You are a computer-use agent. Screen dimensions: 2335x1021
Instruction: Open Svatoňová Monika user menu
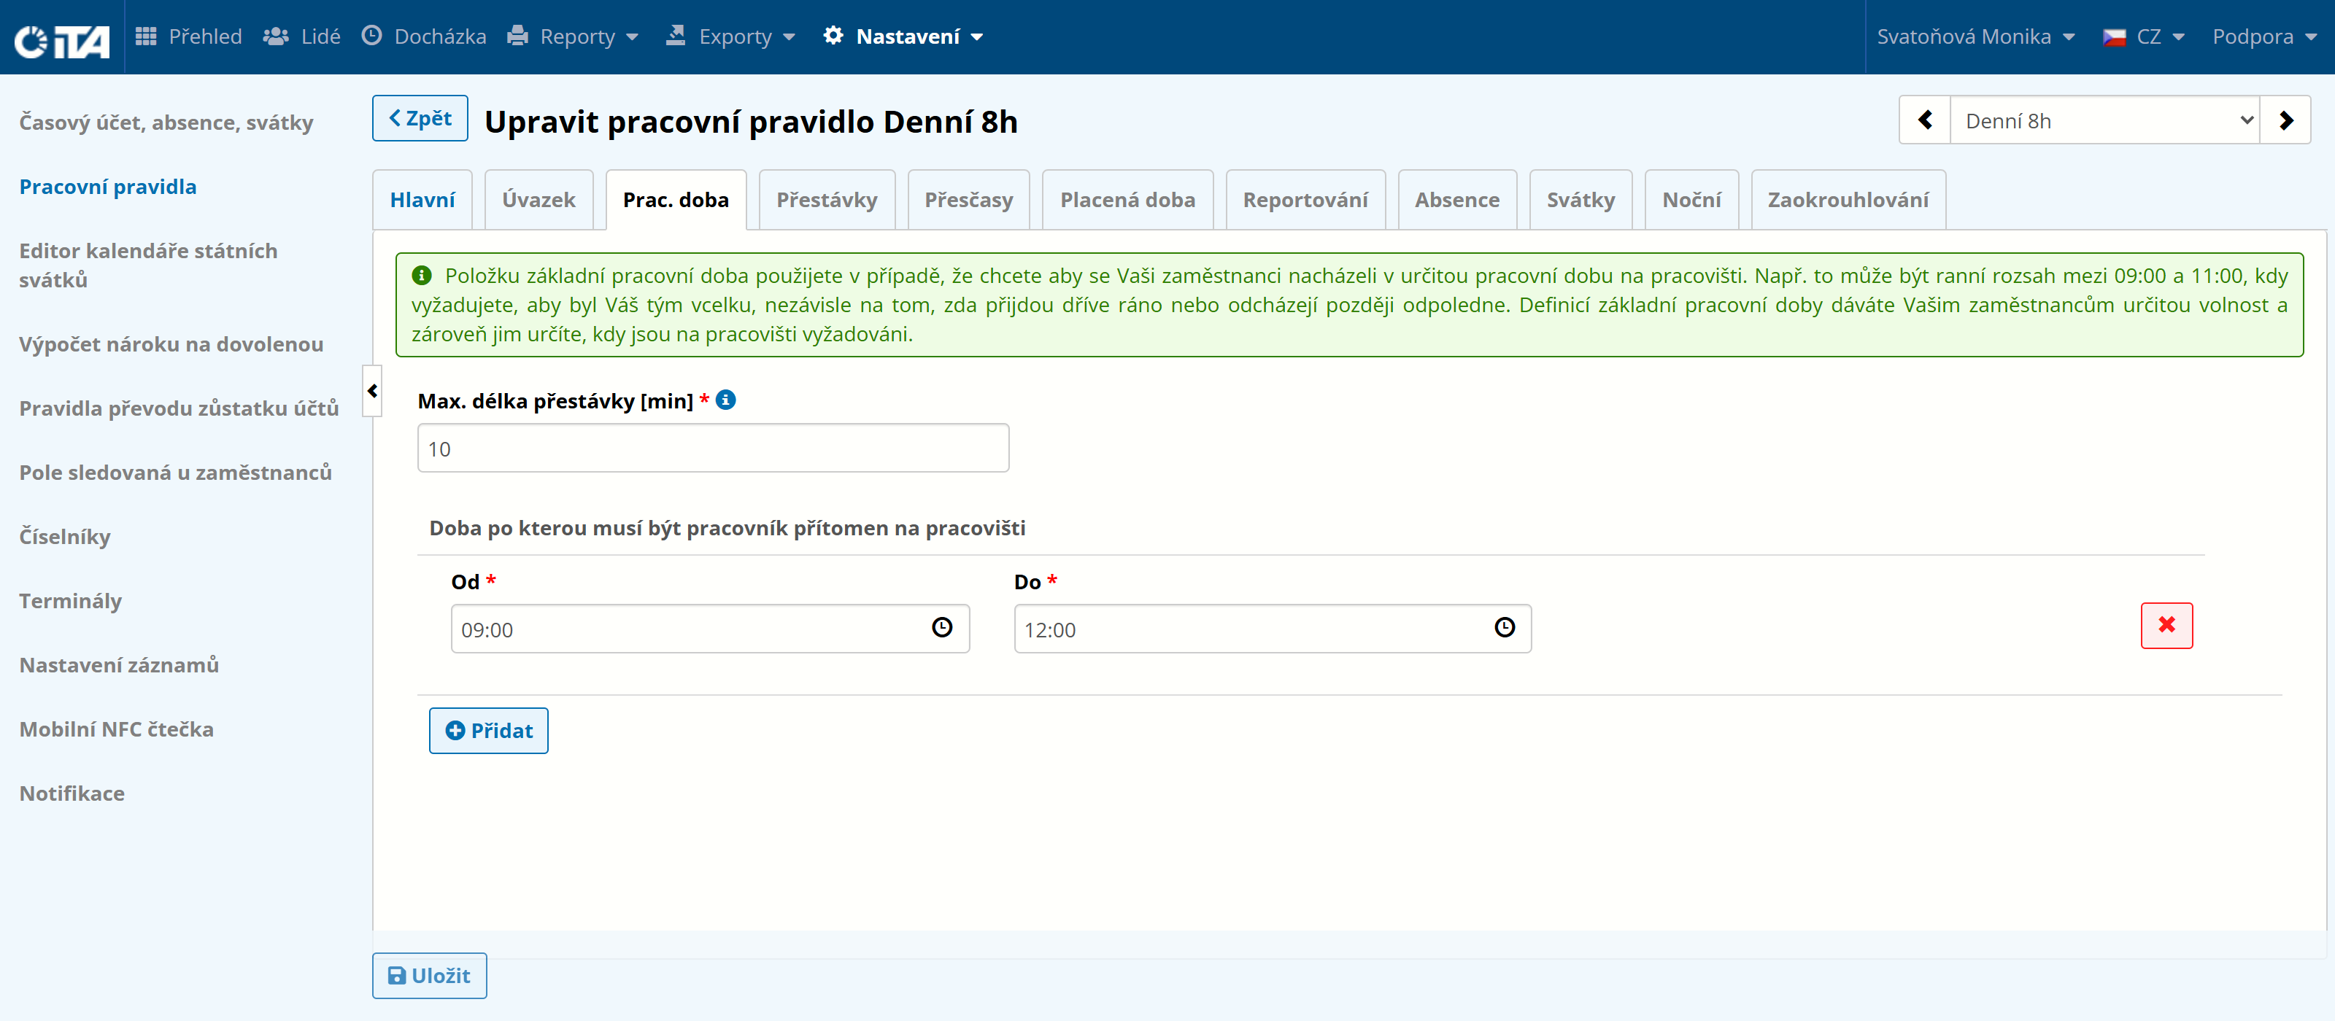pyautogui.click(x=1976, y=36)
